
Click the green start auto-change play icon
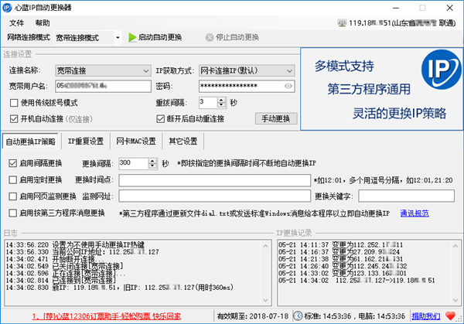coord(132,37)
